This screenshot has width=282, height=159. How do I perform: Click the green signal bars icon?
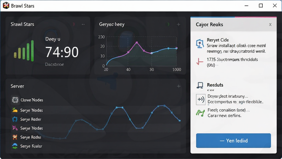pos(24,51)
